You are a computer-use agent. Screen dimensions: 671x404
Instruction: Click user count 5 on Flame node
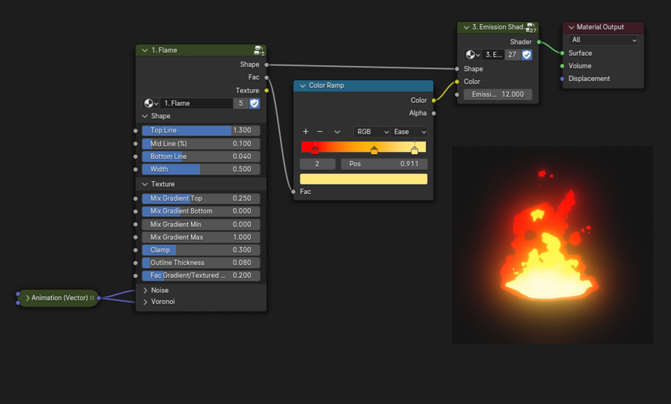point(241,103)
